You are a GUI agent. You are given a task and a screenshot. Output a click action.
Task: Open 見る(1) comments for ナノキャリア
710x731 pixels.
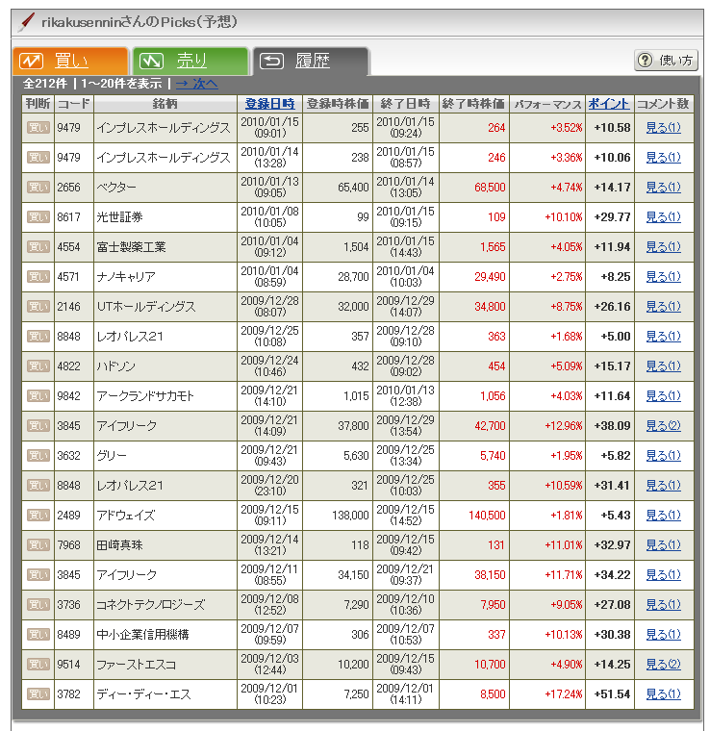664,277
